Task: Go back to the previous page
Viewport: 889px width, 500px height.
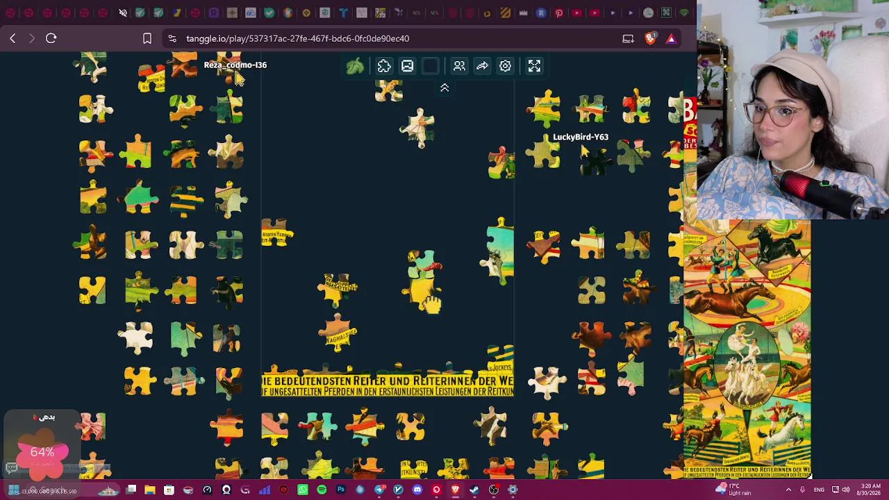Action: [x=13, y=39]
